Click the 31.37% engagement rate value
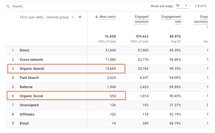 (175, 105)
